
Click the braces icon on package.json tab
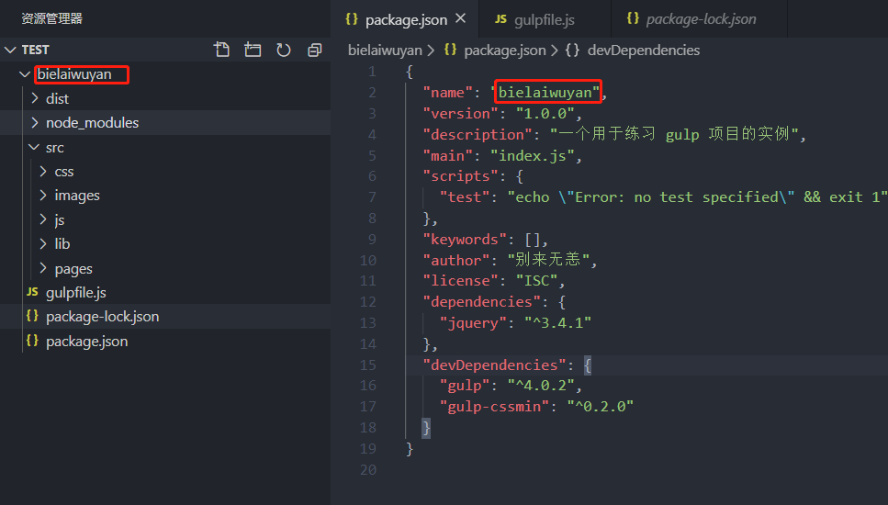tap(352, 19)
